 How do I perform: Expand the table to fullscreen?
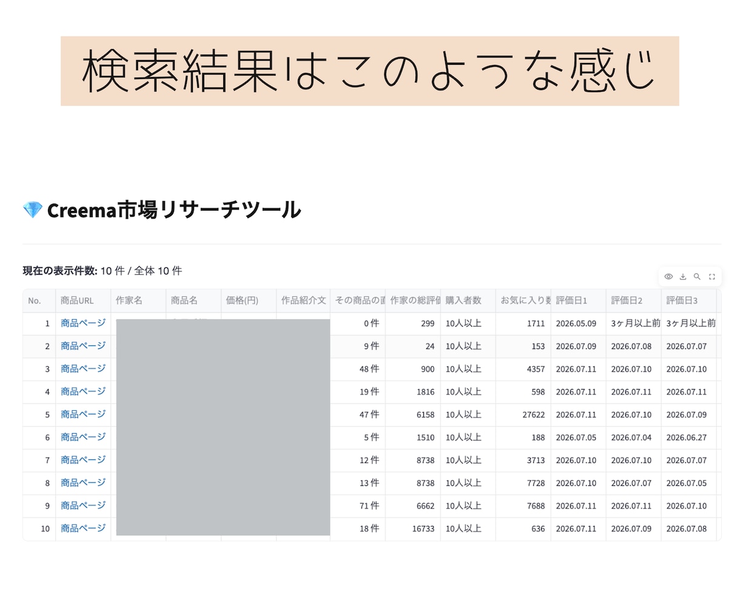pyautogui.click(x=712, y=276)
